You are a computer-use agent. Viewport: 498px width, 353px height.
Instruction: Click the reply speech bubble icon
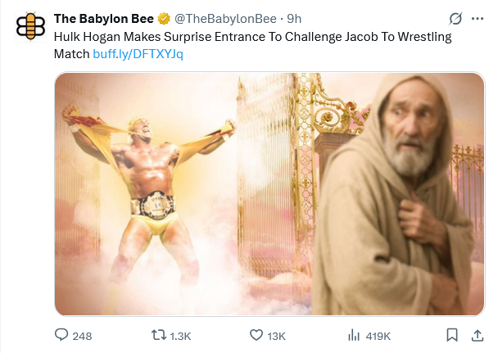tap(61, 335)
